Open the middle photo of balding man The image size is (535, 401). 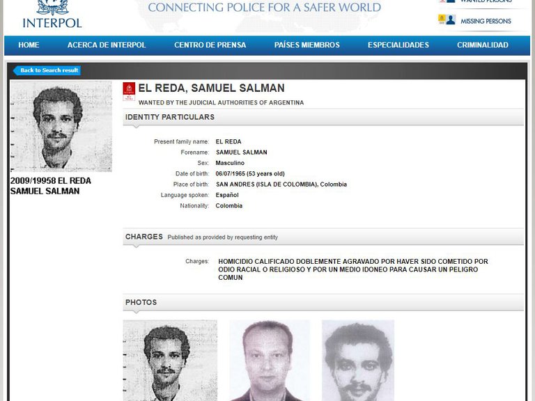click(270, 361)
